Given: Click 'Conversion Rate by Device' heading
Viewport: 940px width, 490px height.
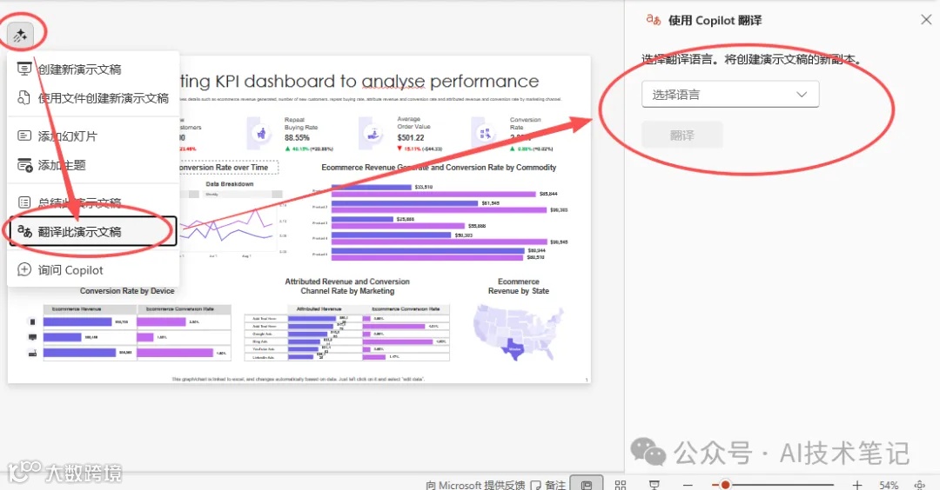Looking at the screenshot, I should (x=127, y=291).
